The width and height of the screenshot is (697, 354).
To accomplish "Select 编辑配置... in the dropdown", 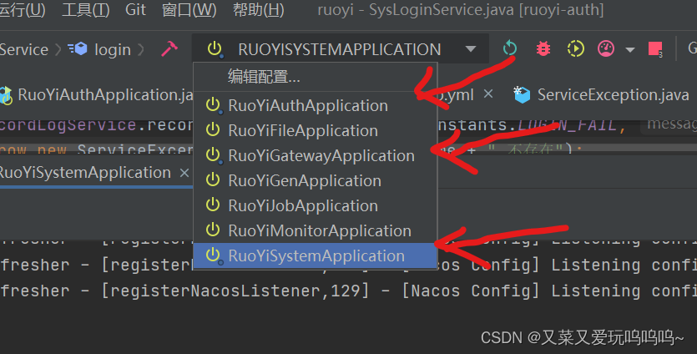I will (316, 77).
